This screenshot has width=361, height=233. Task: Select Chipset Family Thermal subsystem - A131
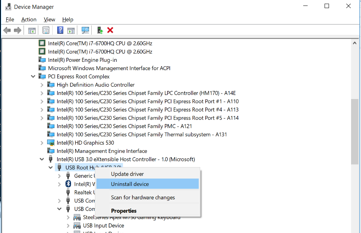(x=142, y=134)
